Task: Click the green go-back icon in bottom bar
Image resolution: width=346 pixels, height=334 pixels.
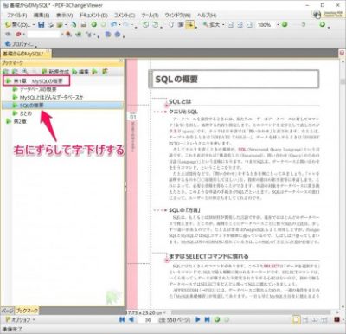Action: (x=217, y=319)
